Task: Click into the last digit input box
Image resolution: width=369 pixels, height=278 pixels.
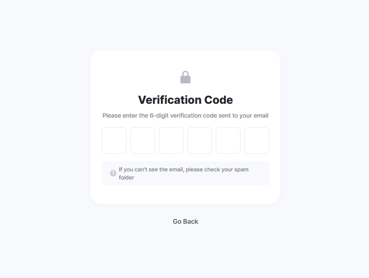Action: pos(257,140)
